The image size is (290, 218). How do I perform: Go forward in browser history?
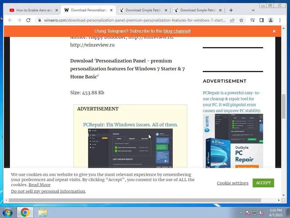point(19,20)
